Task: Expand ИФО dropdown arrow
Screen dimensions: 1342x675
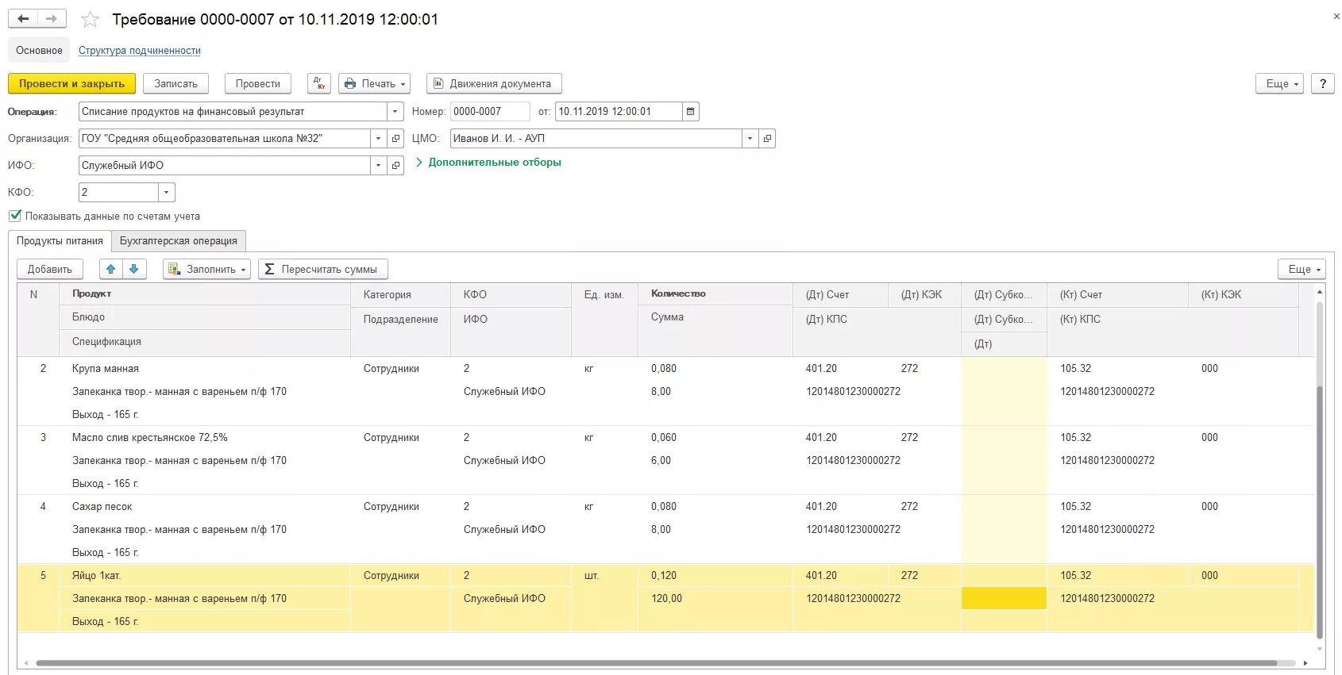Action: click(x=378, y=166)
